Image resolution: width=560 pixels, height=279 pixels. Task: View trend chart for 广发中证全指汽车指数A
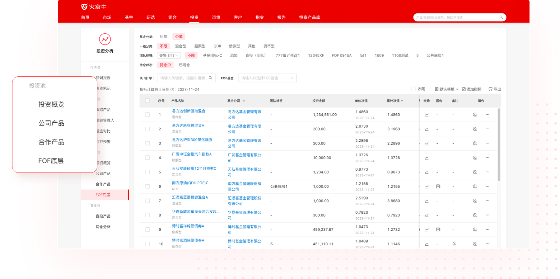point(427,158)
